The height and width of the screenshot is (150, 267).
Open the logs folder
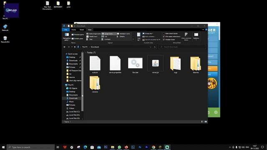175,65
